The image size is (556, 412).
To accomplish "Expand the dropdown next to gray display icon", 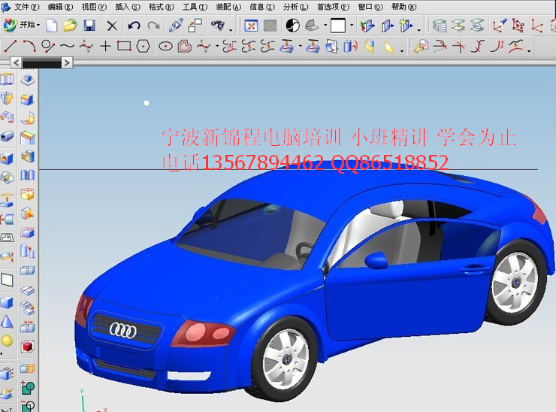I will pos(325,26).
